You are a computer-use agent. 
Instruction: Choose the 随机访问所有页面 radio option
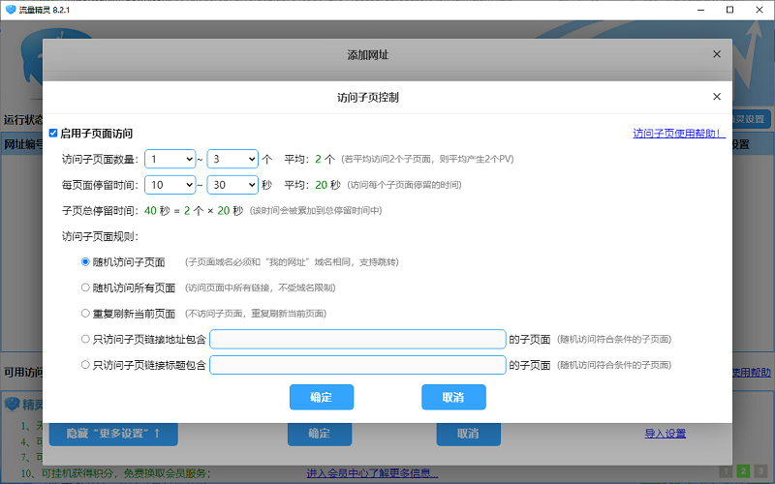point(85,287)
